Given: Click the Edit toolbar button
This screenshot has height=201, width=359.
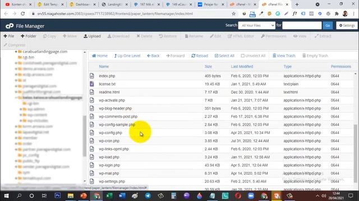Looking at the screenshot, I should coord(215,36).
